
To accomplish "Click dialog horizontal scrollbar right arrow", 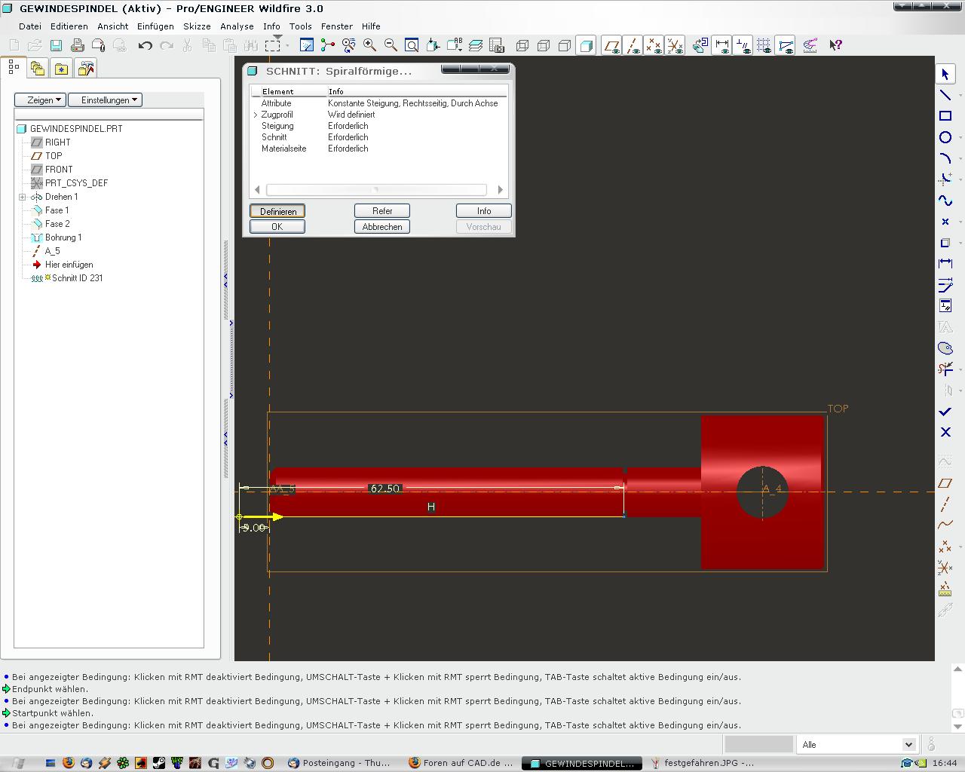I will tap(500, 190).
